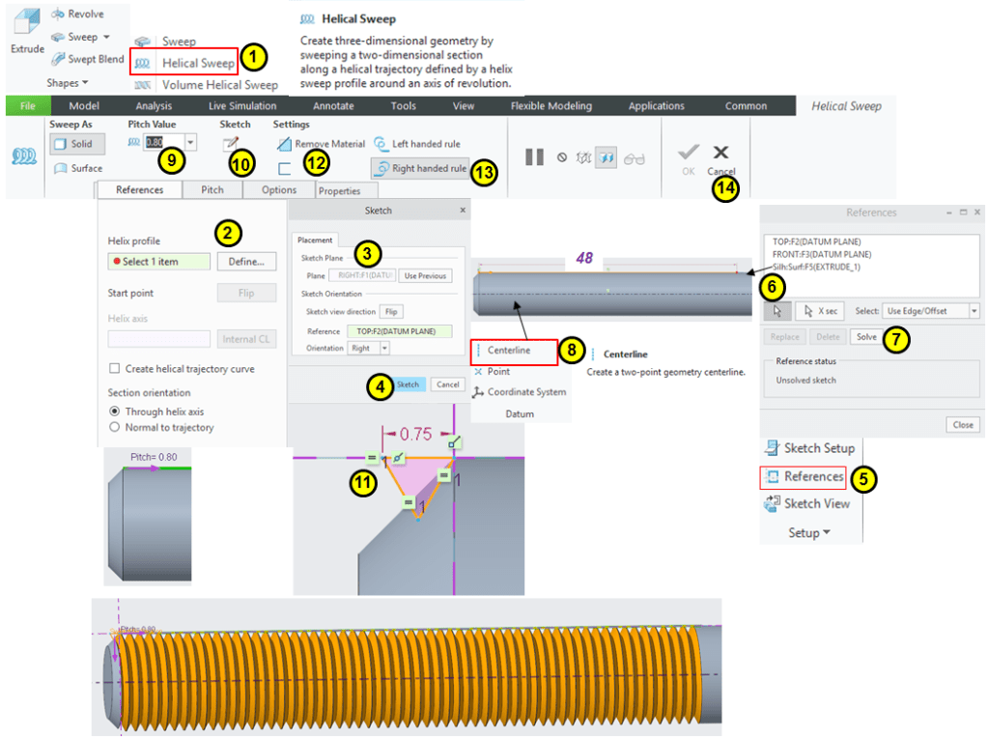988x738 pixels.
Task: Confirm with the OK checkmark
Action: (688, 155)
